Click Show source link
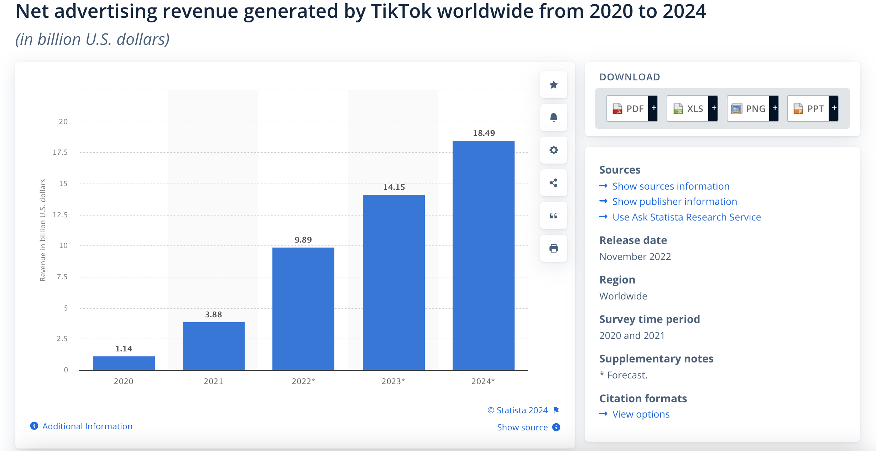The image size is (876, 451). tap(522, 427)
